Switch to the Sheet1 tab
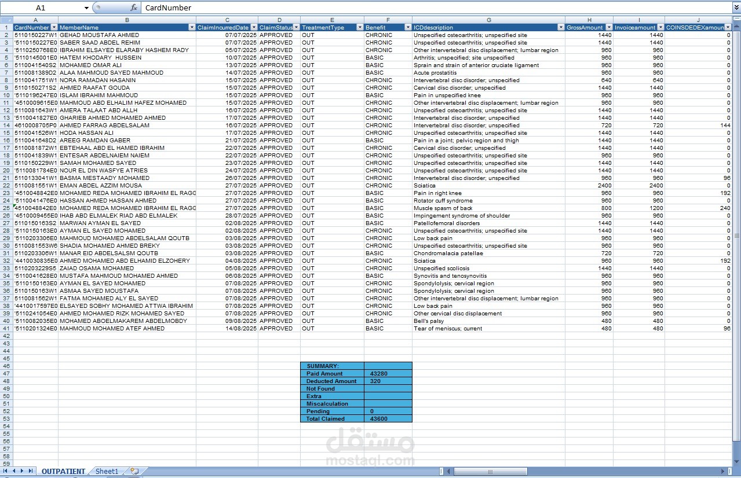 (107, 472)
